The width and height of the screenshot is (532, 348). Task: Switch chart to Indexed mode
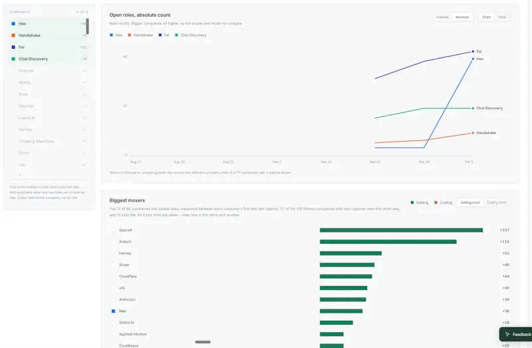(x=442, y=17)
